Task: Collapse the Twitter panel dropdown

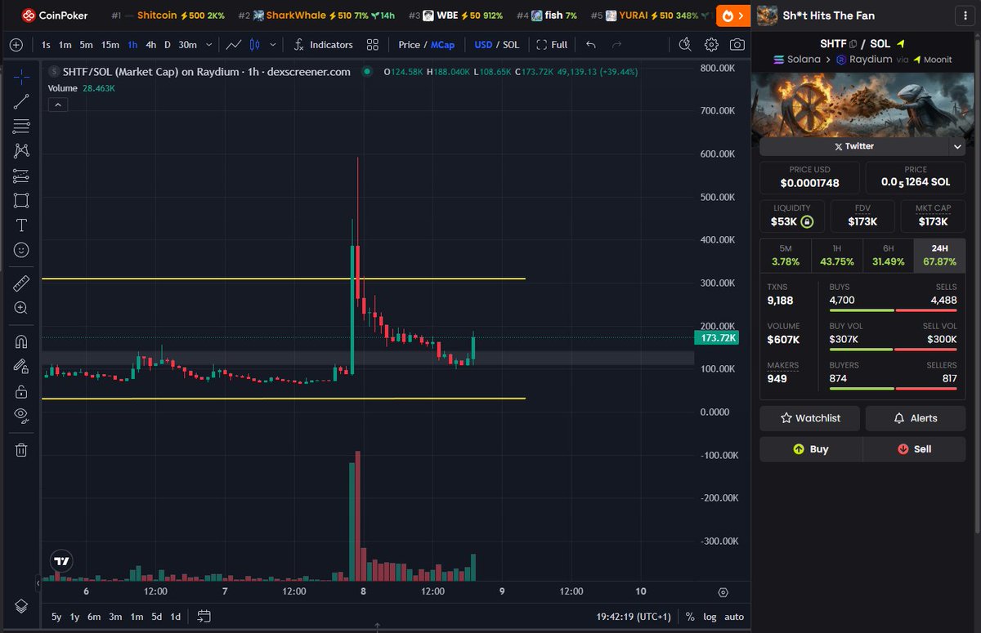Action: (958, 145)
